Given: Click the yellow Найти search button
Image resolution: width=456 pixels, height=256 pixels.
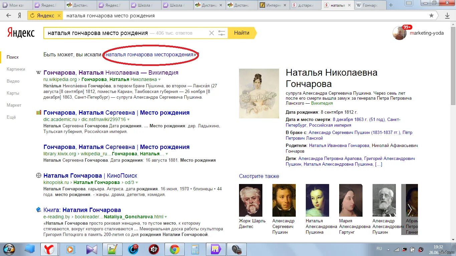Looking at the screenshot, I should [242, 33].
